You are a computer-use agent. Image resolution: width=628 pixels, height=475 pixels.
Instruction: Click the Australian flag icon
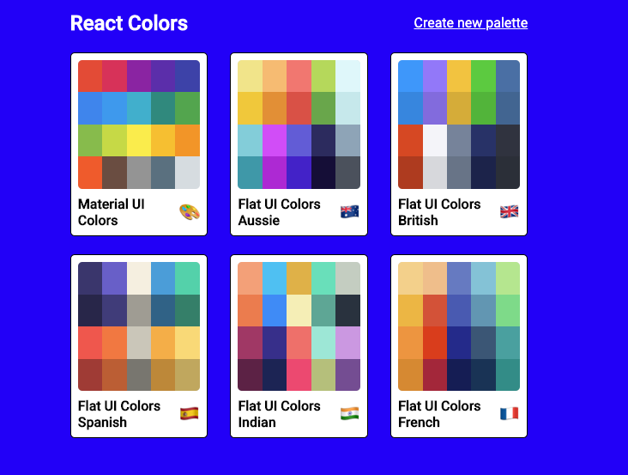click(x=350, y=211)
